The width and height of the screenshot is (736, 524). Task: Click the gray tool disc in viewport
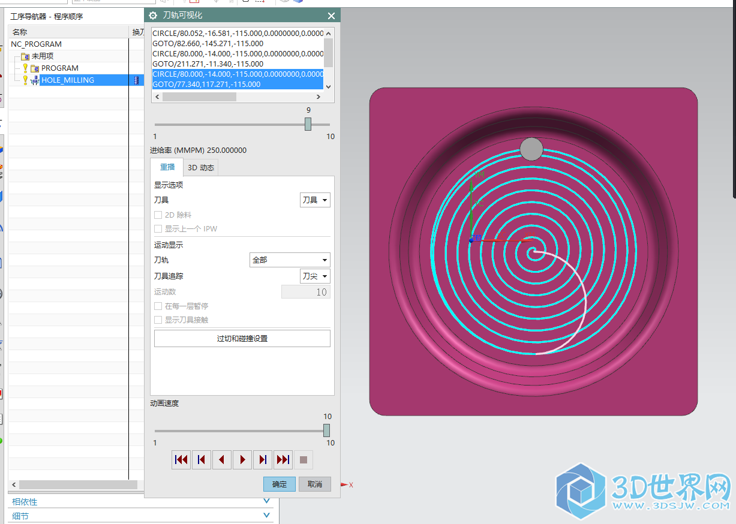pyautogui.click(x=531, y=149)
